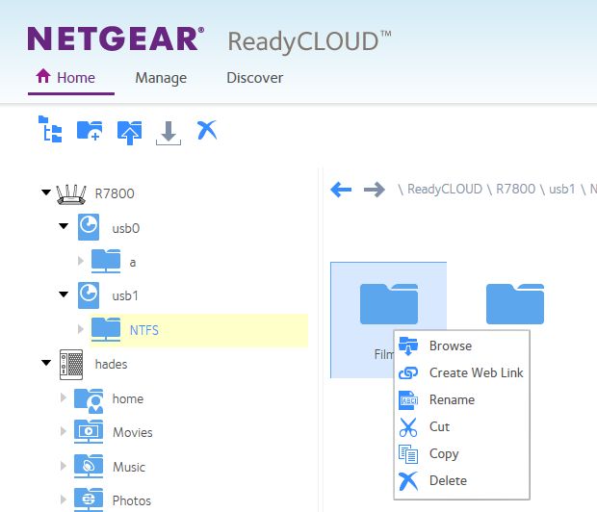Click ReadyCLOUD in the breadcrumb path

(445, 190)
